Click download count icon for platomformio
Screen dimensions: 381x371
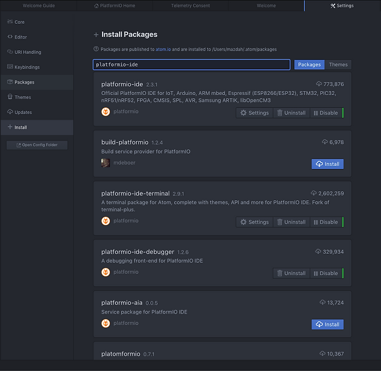[x=322, y=354]
